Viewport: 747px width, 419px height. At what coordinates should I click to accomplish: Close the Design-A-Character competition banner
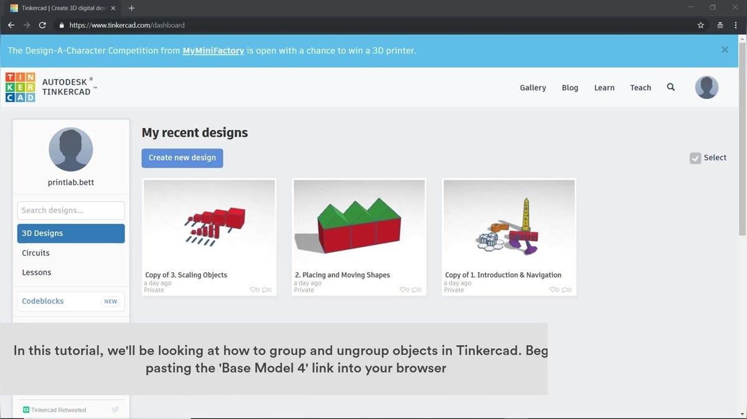[725, 50]
